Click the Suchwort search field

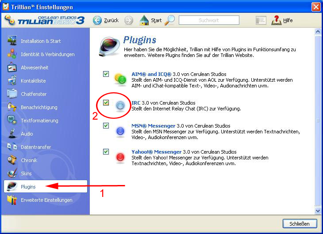tap(209, 20)
